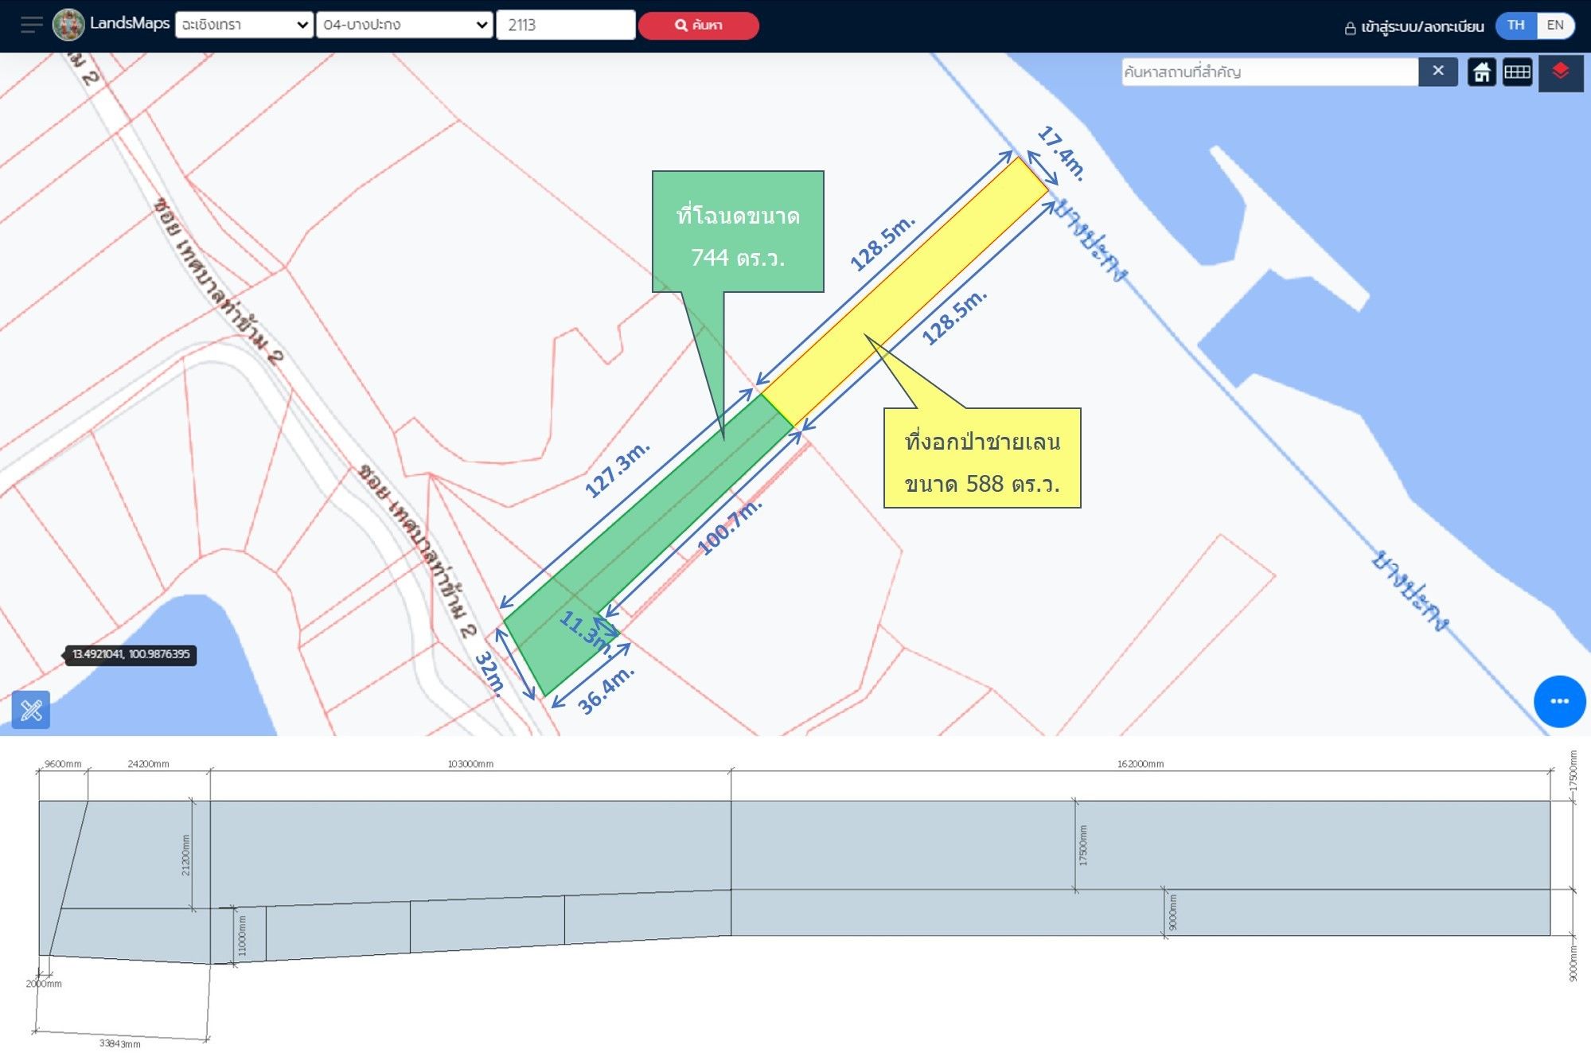The height and width of the screenshot is (1060, 1591).
Task: Click the 127.3m. dimension label
Action: [617, 470]
